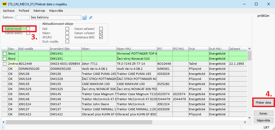Click the SPZ MAJ column header

pyautogui.click(x=180, y=49)
